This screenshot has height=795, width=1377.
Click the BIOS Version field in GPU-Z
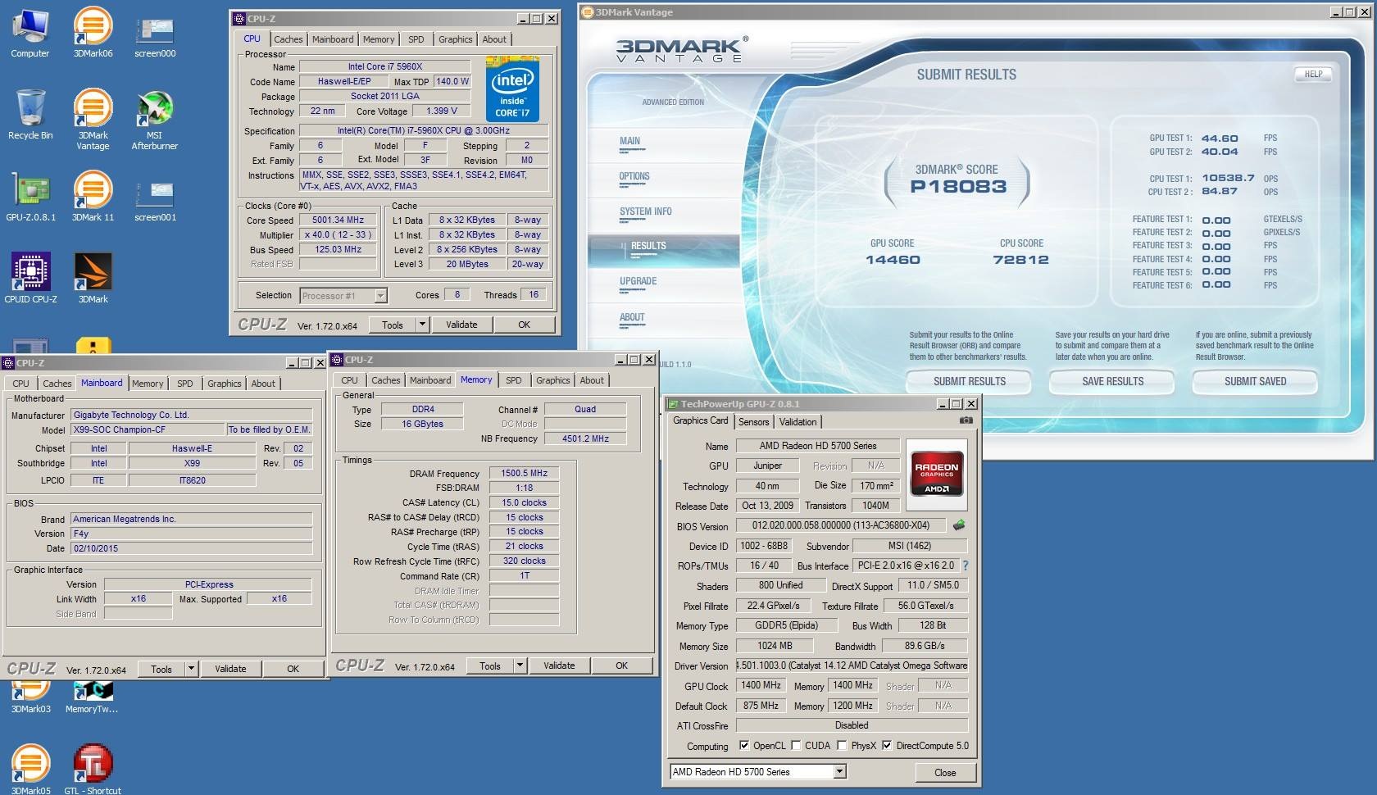coord(841,525)
